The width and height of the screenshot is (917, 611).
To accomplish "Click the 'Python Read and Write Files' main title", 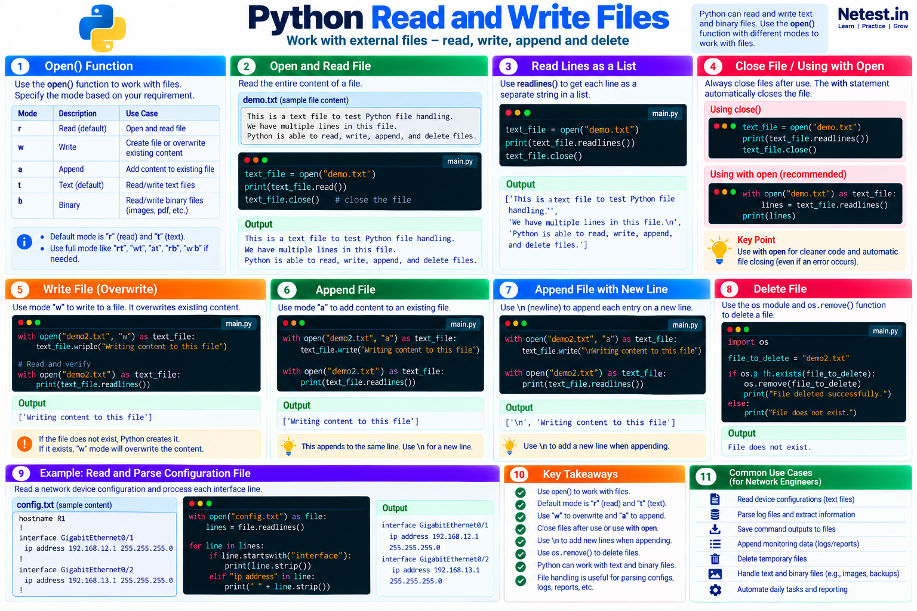I will 458,18.
